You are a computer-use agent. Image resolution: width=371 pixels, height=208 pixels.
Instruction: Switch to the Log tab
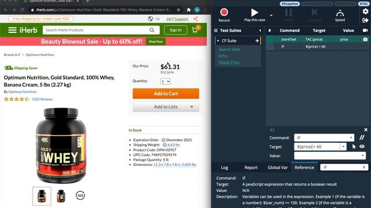coord(224,168)
